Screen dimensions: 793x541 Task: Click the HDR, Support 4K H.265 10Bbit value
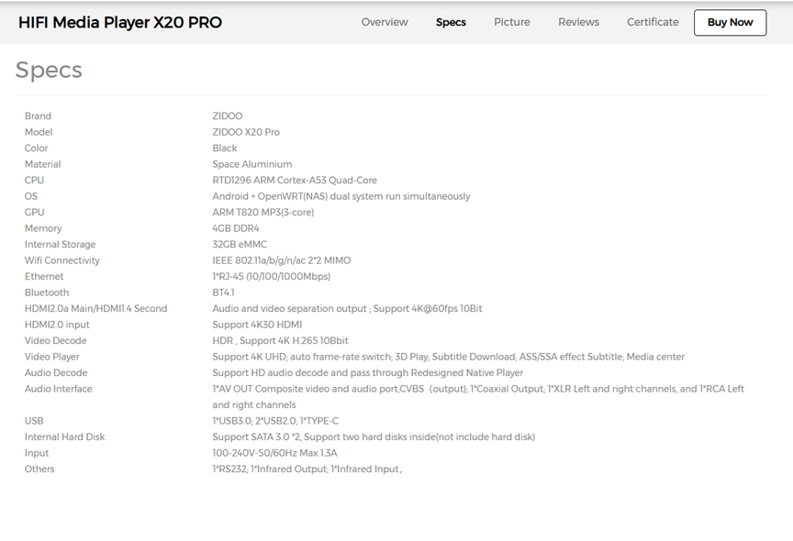[x=280, y=340]
